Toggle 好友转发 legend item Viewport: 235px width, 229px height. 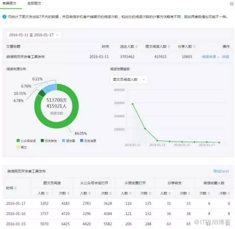pyautogui.click(x=49, y=140)
